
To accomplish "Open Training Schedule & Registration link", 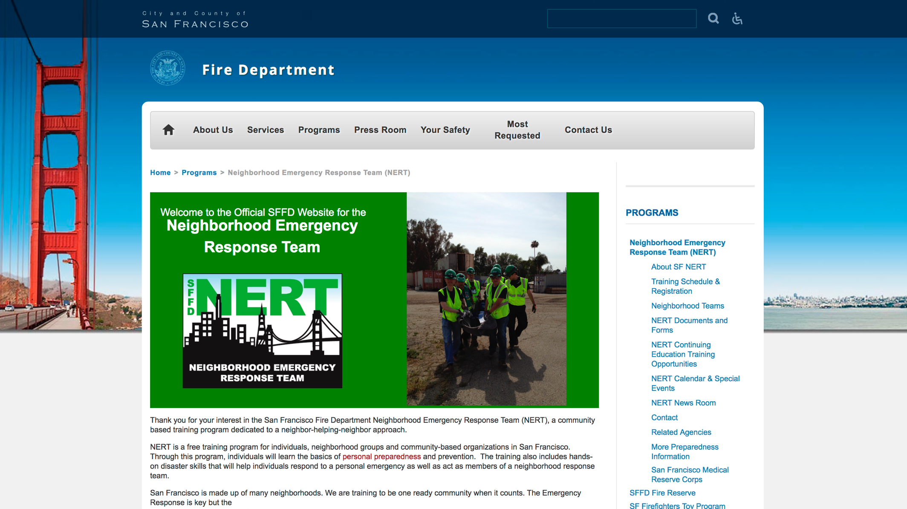I will (685, 286).
